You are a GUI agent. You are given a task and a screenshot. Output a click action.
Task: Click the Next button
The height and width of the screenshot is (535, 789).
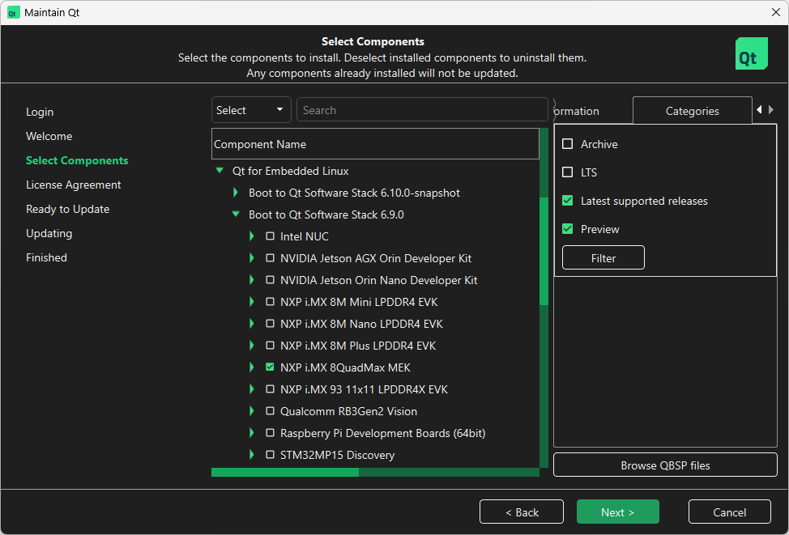pos(617,512)
